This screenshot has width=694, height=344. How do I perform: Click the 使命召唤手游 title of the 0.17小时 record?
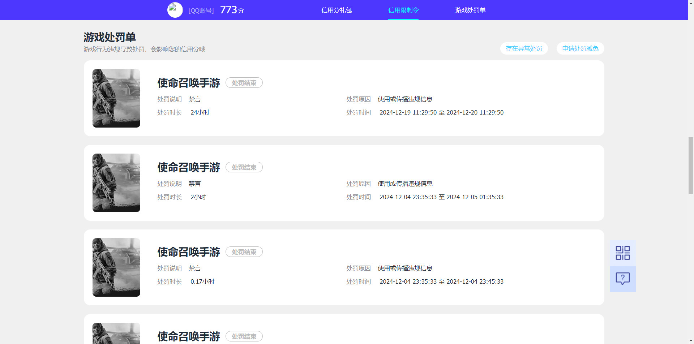(188, 252)
